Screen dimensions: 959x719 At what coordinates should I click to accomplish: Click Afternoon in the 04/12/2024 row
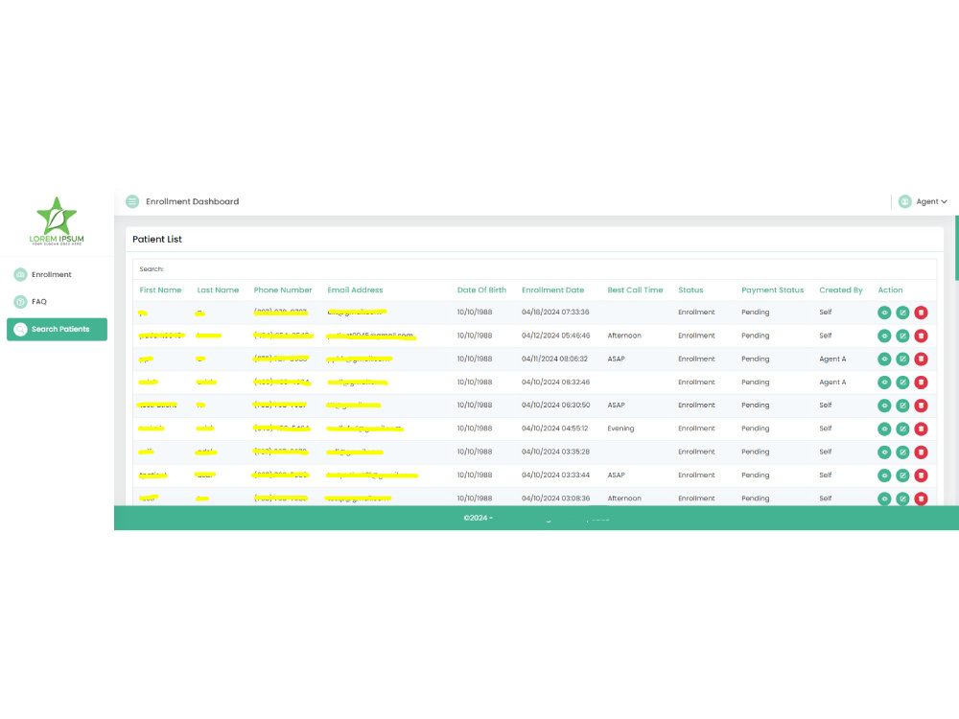click(624, 336)
